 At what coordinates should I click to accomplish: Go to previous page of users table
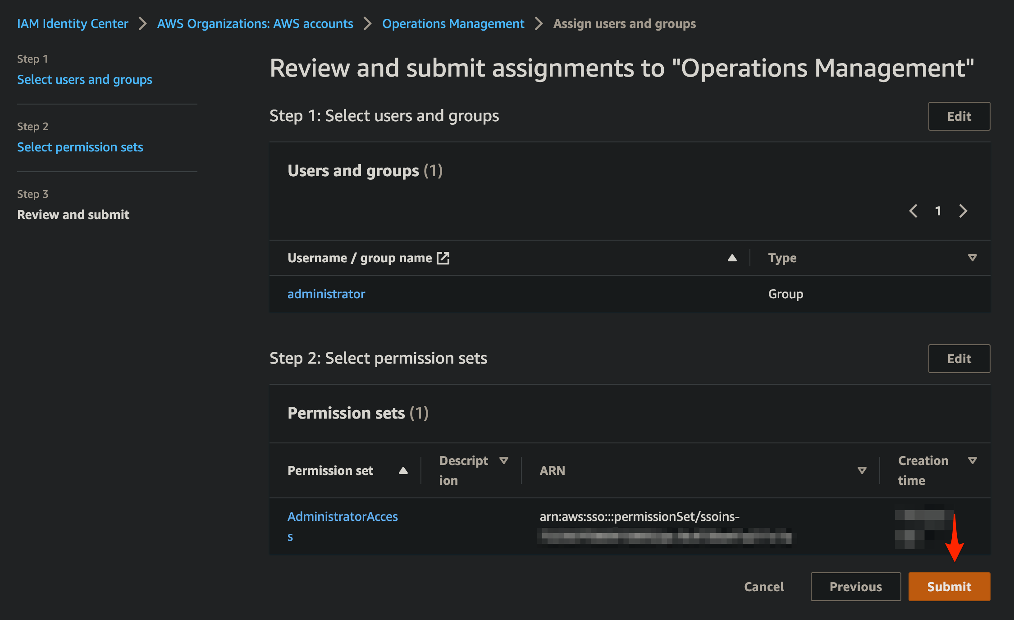[x=913, y=211]
